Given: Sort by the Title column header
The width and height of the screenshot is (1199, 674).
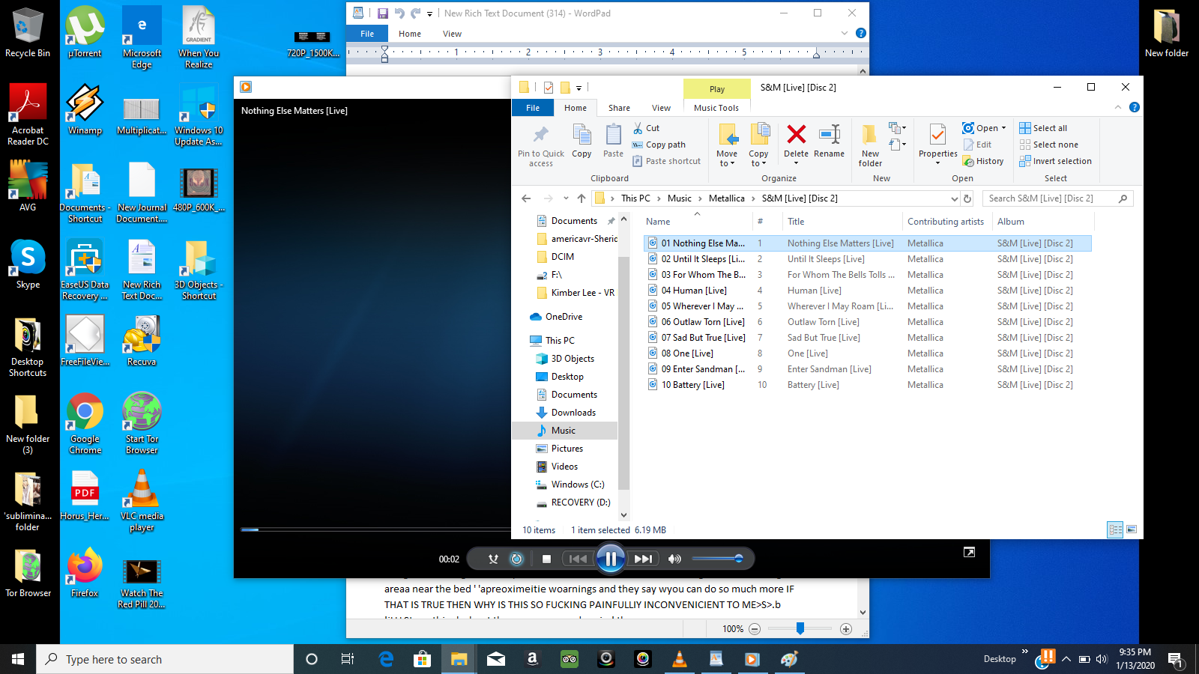Looking at the screenshot, I should (842, 222).
